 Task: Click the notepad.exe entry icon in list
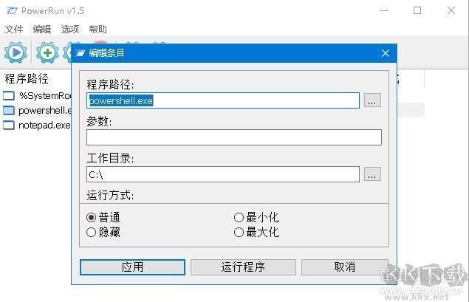point(9,125)
